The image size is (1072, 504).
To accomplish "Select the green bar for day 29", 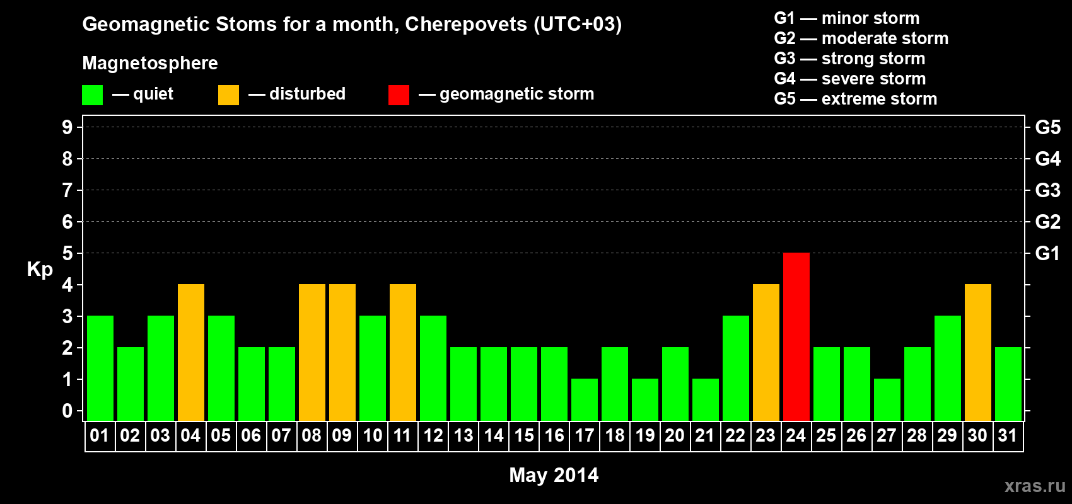I will pyautogui.click(x=948, y=369).
